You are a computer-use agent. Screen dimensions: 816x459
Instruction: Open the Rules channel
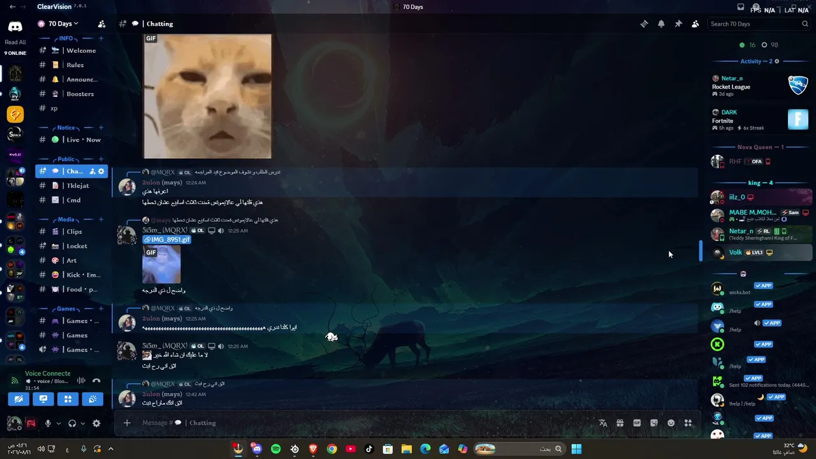71,65
